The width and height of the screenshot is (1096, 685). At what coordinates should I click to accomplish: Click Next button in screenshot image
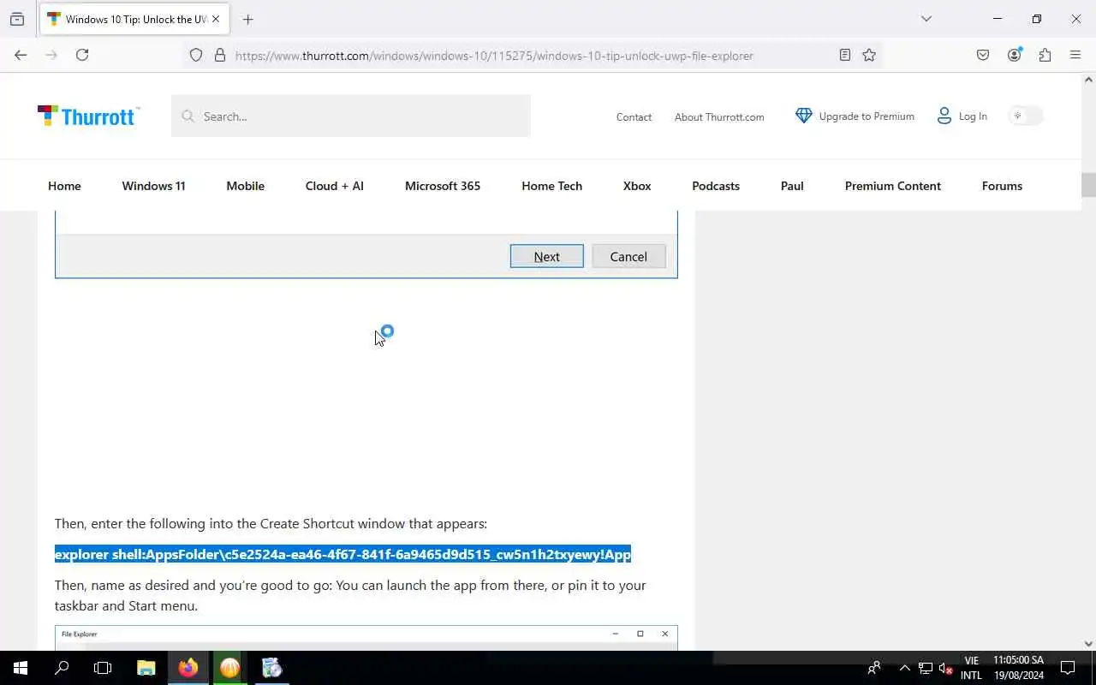pos(546,256)
